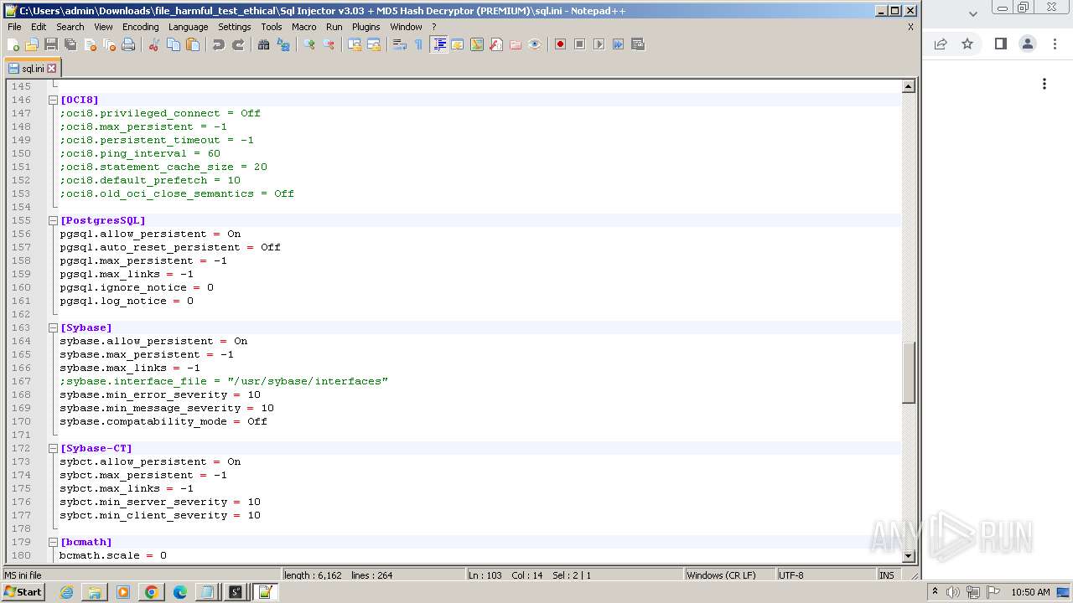Click line 'pgsql.allow_persistent = On'
The image size is (1073, 603).
coord(150,234)
